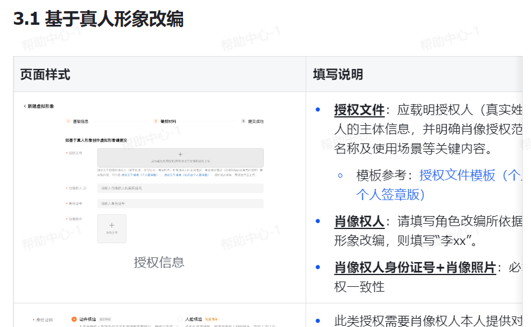The width and height of the screenshot is (531, 327).
Task: Click the 肖像权人 real-name input field
Action: pos(180,188)
